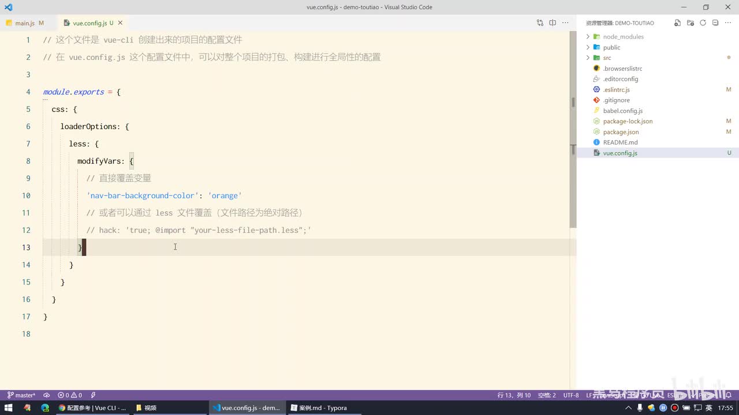Create a new folder in explorer
This screenshot has width=739, height=415.
point(690,23)
